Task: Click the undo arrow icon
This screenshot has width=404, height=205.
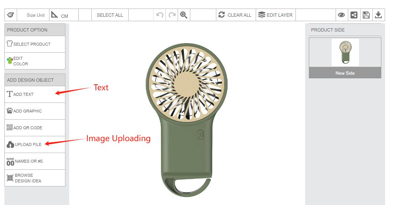Action: pyautogui.click(x=160, y=15)
